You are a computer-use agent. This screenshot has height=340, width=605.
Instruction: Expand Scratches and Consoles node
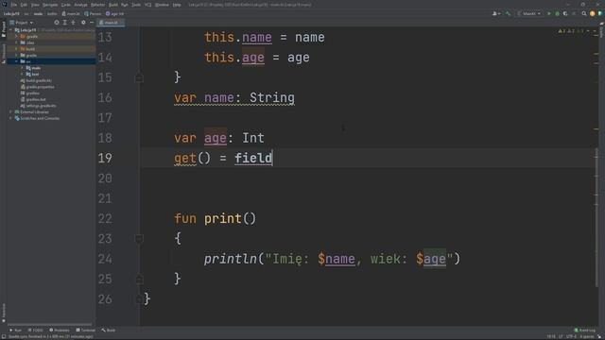coord(10,118)
